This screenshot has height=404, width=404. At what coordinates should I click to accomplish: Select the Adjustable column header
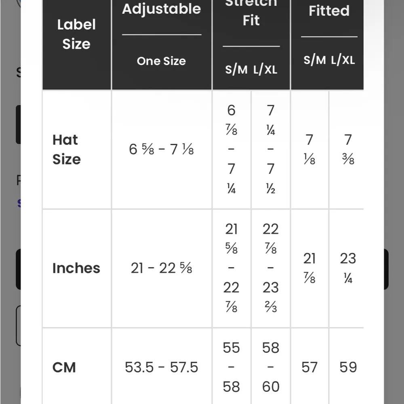tap(162, 10)
